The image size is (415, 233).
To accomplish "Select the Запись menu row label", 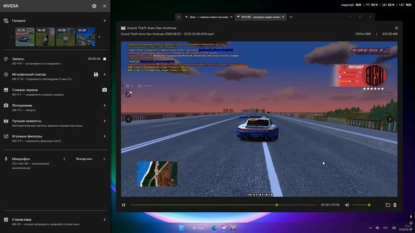I will [x=18, y=59].
